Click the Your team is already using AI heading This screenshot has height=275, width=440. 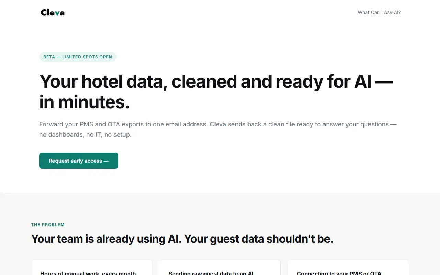click(182, 239)
